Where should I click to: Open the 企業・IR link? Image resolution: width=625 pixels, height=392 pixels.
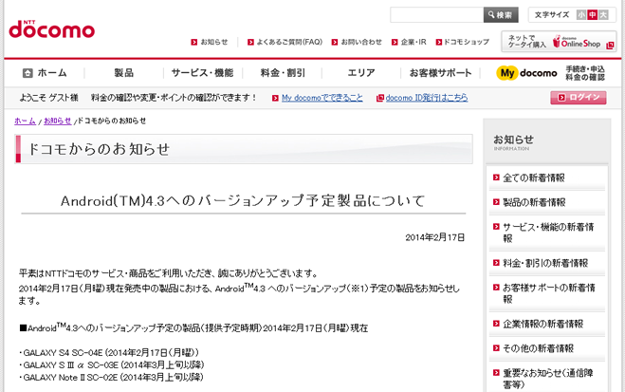(414, 42)
